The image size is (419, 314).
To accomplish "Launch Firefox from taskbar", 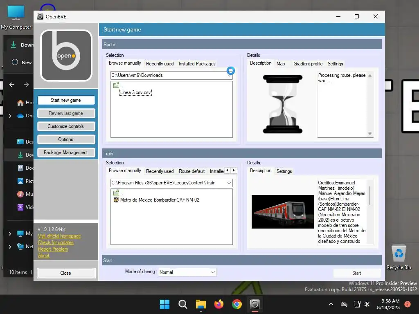I will click(x=219, y=304).
